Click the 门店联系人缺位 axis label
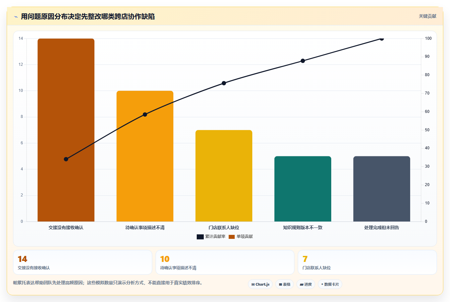 coord(224,228)
